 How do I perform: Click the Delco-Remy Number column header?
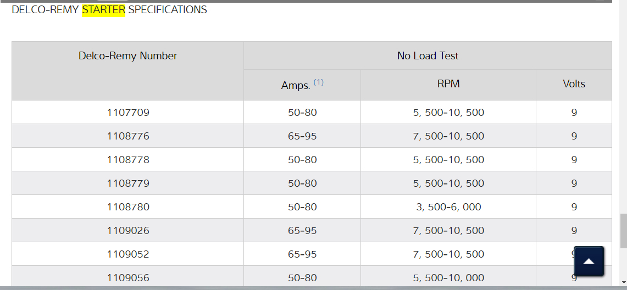127,56
